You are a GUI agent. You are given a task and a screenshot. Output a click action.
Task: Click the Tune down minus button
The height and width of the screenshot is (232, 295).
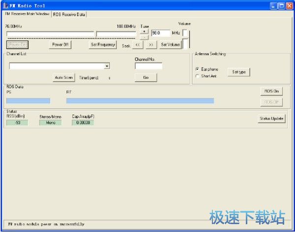coord(144,36)
